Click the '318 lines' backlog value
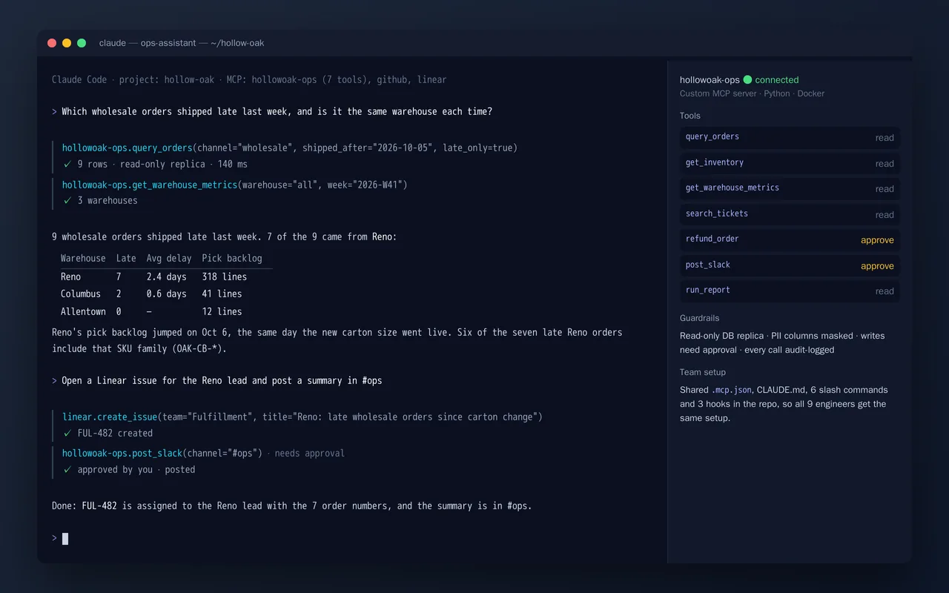This screenshot has width=949, height=593. tap(225, 276)
